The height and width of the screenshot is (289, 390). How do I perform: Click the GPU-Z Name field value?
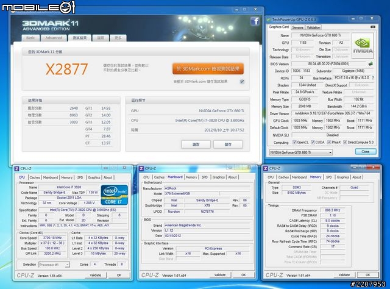click(x=321, y=35)
